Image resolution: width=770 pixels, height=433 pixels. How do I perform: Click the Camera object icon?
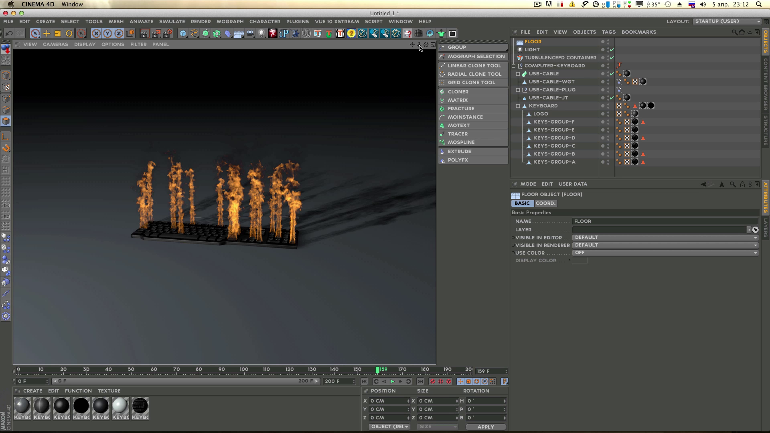pos(250,34)
